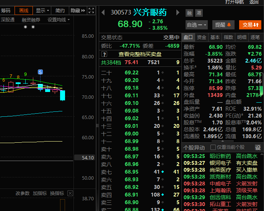Expand the collapse arrow below 流通股 row
Screen dimensions: 264x211
[x=223, y=141]
